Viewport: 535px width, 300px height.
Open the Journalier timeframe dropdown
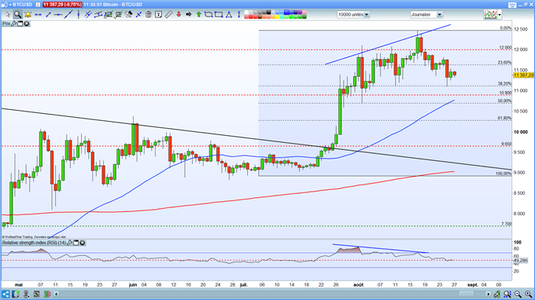point(426,15)
